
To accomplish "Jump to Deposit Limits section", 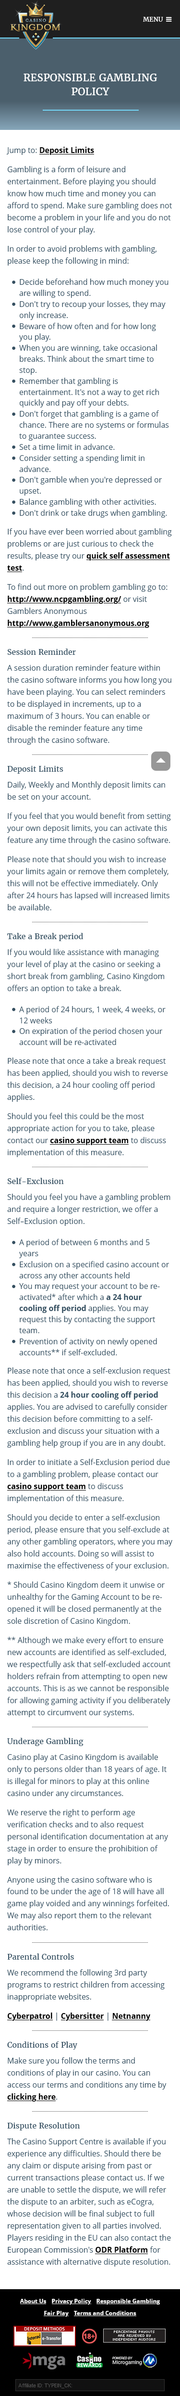I will coord(66,150).
